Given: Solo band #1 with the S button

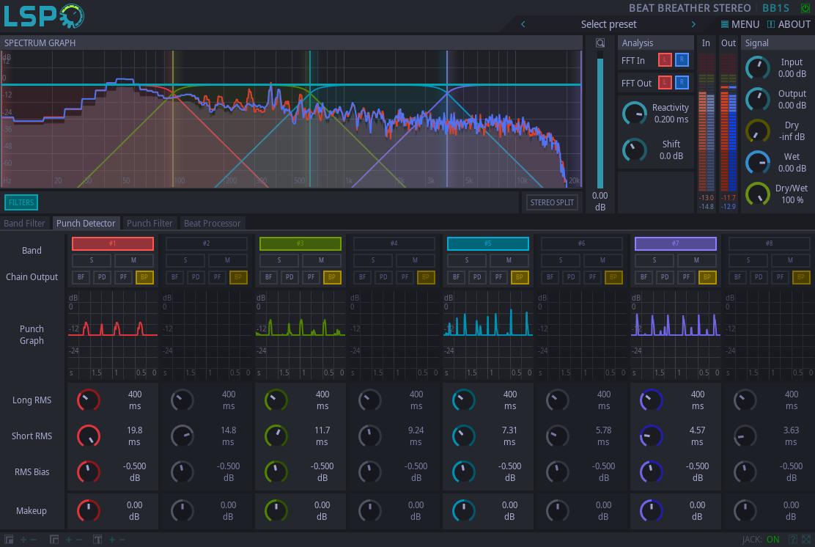Looking at the screenshot, I should pyautogui.click(x=92, y=260).
